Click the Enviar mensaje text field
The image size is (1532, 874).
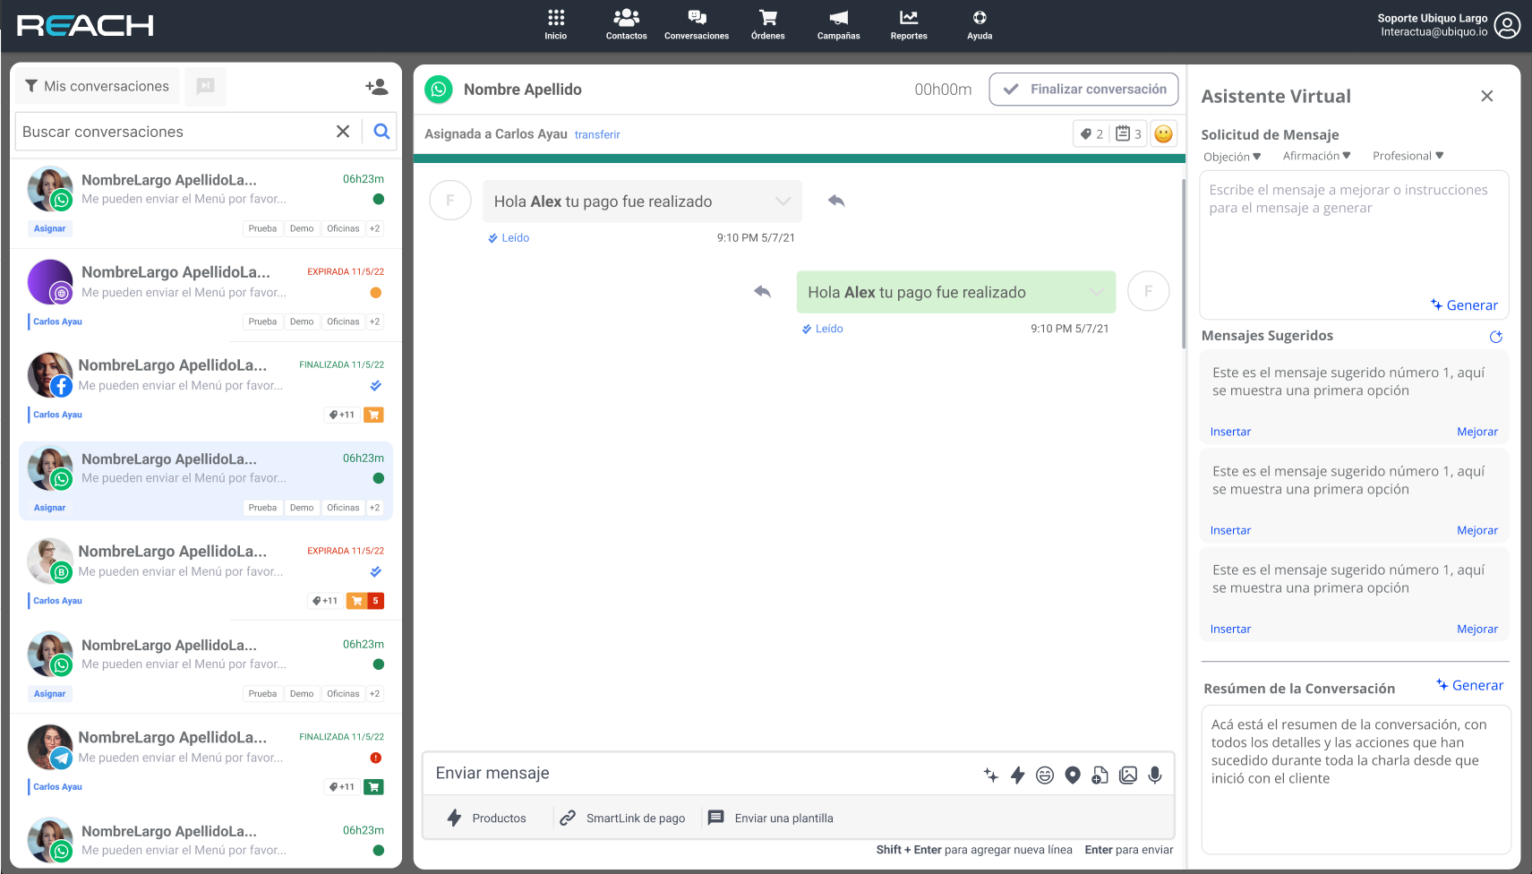pos(698,774)
